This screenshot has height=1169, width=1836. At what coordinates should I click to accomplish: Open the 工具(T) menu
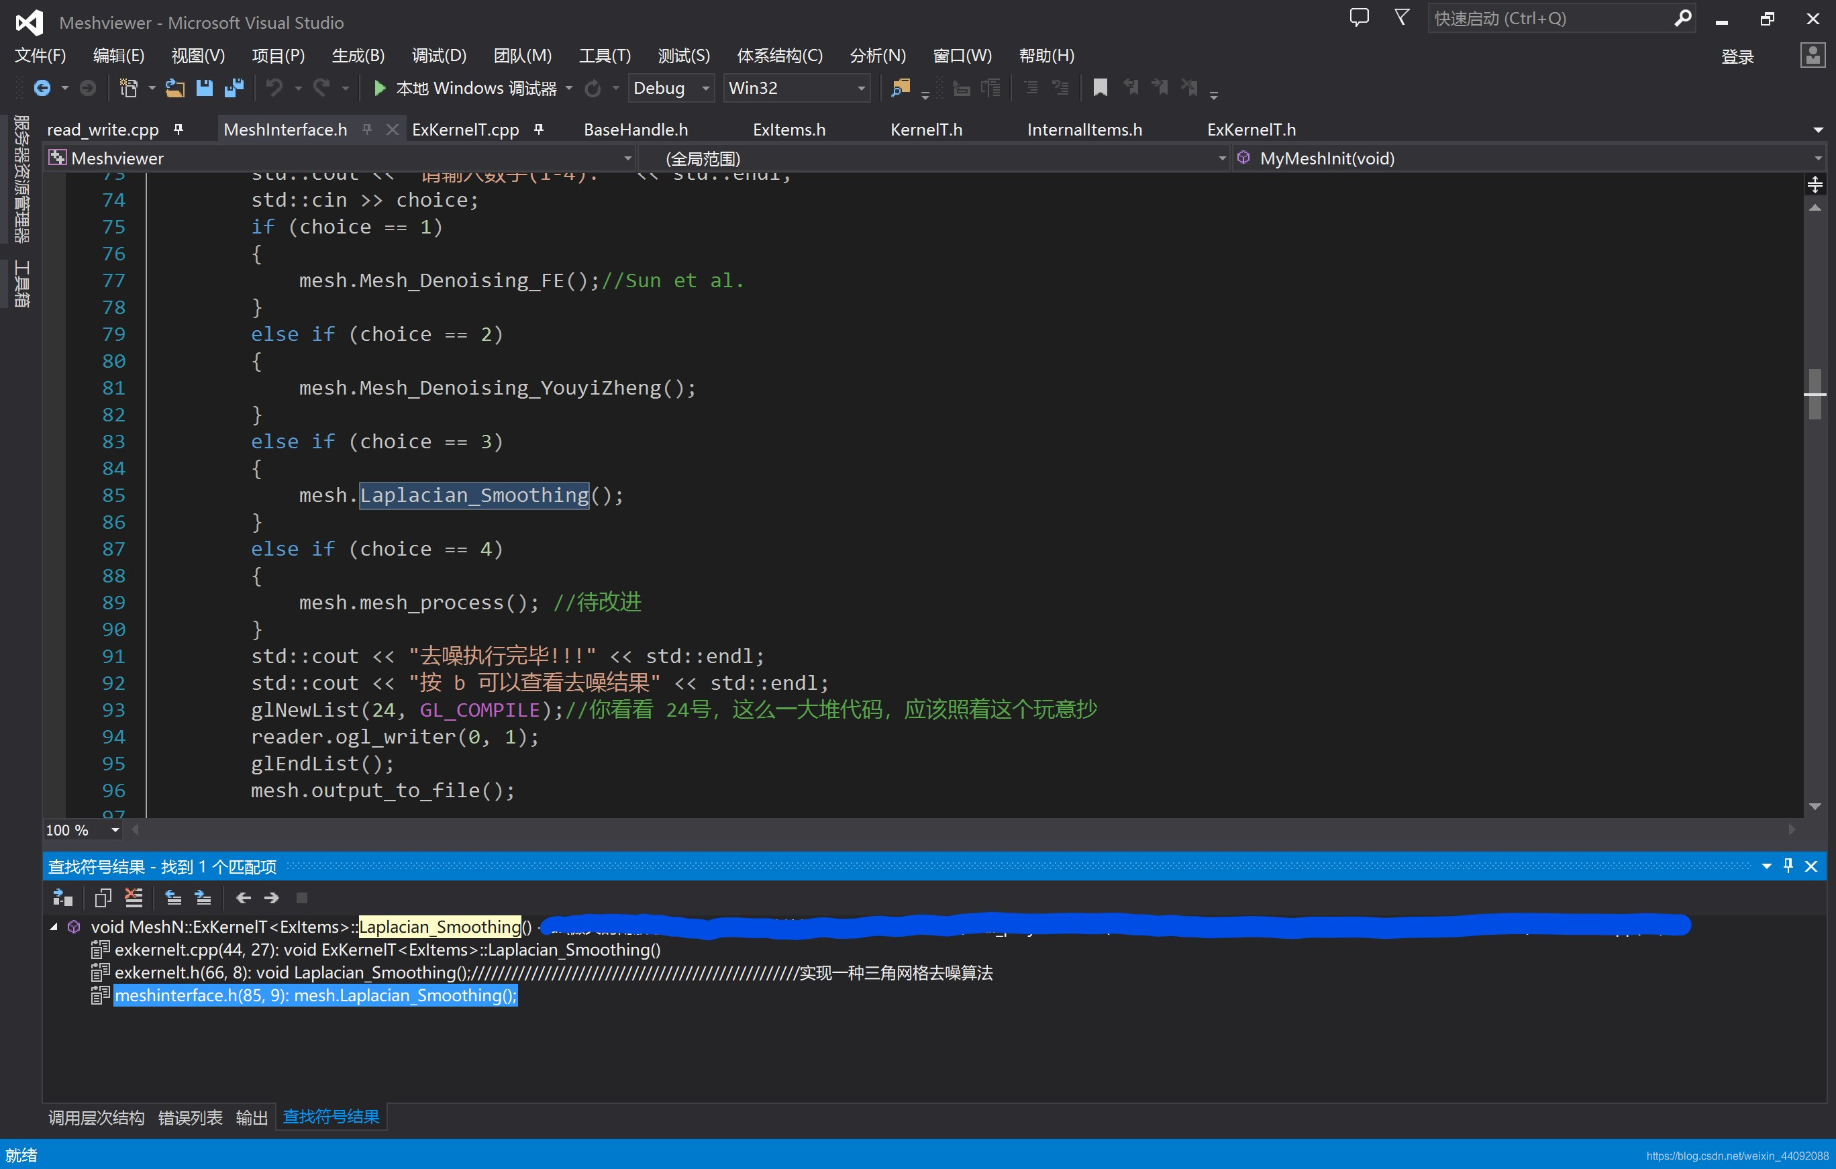pyautogui.click(x=605, y=56)
